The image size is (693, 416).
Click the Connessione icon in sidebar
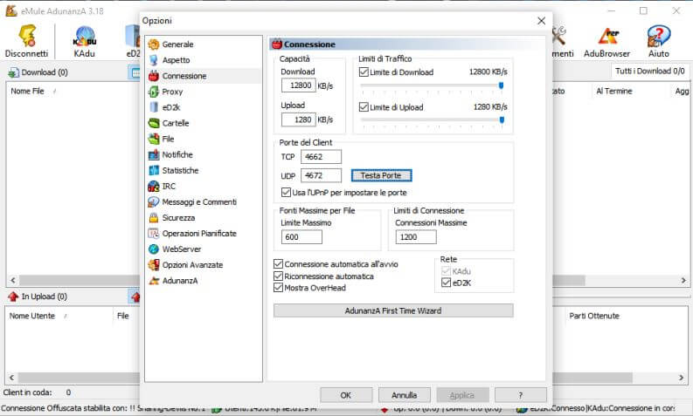point(153,76)
